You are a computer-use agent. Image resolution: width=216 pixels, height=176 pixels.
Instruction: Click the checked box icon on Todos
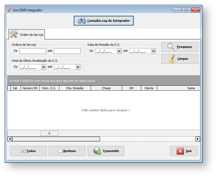tap(23, 151)
